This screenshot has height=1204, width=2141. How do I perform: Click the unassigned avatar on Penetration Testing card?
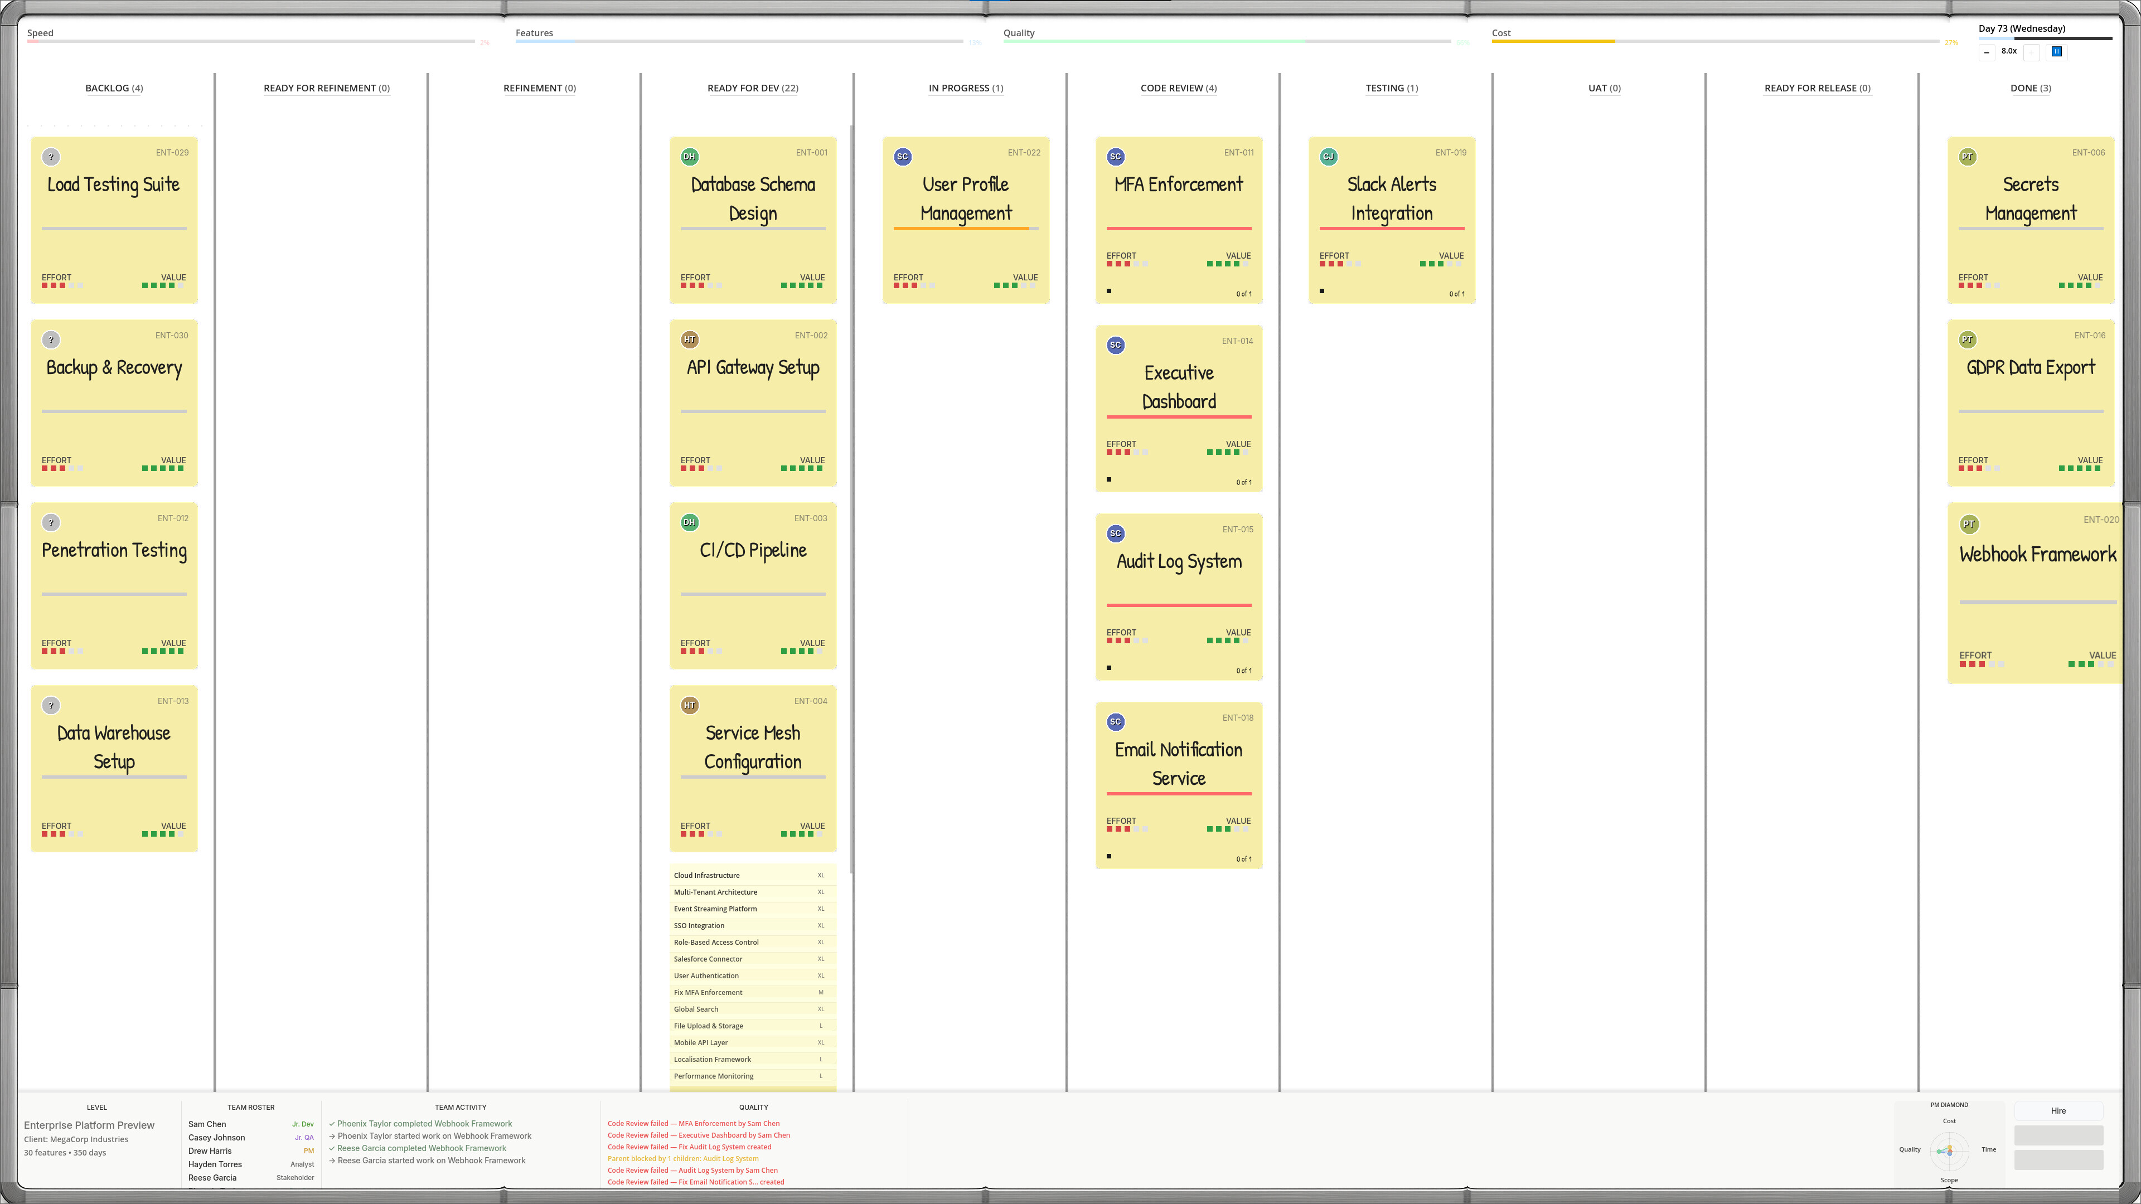pyautogui.click(x=51, y=523)
